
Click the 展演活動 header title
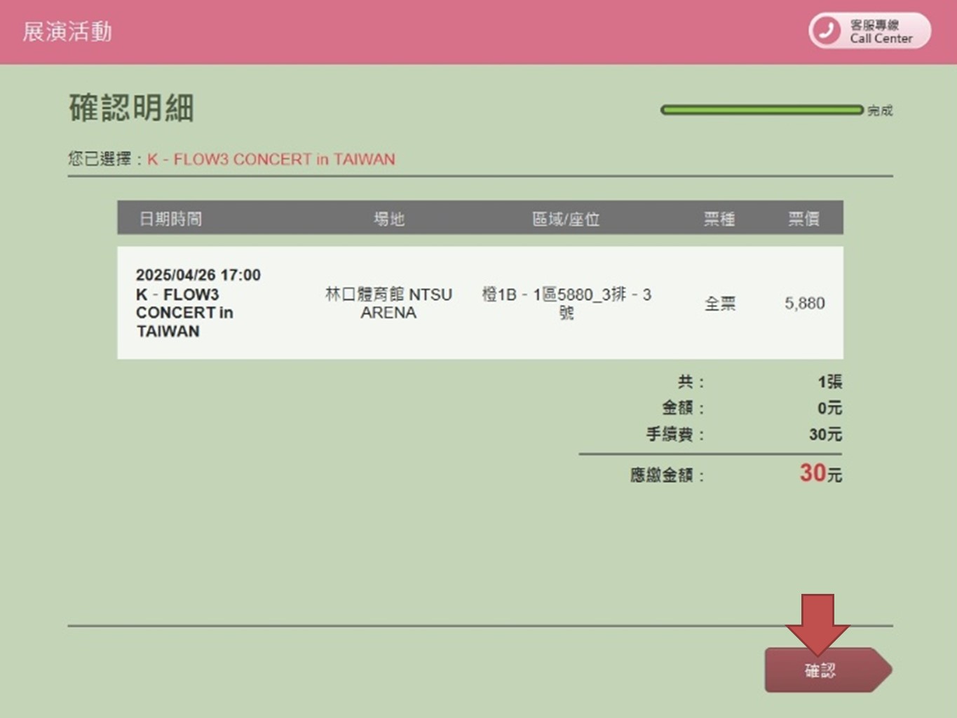[x=67, y=32]
